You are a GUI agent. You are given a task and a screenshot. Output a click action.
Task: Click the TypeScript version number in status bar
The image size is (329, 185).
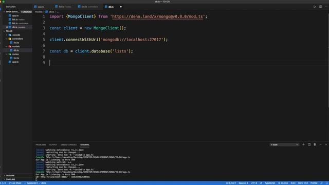pyautogui.click(x=293, y=183)
